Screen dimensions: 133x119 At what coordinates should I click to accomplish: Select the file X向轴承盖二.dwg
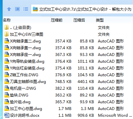click(25, 41)
